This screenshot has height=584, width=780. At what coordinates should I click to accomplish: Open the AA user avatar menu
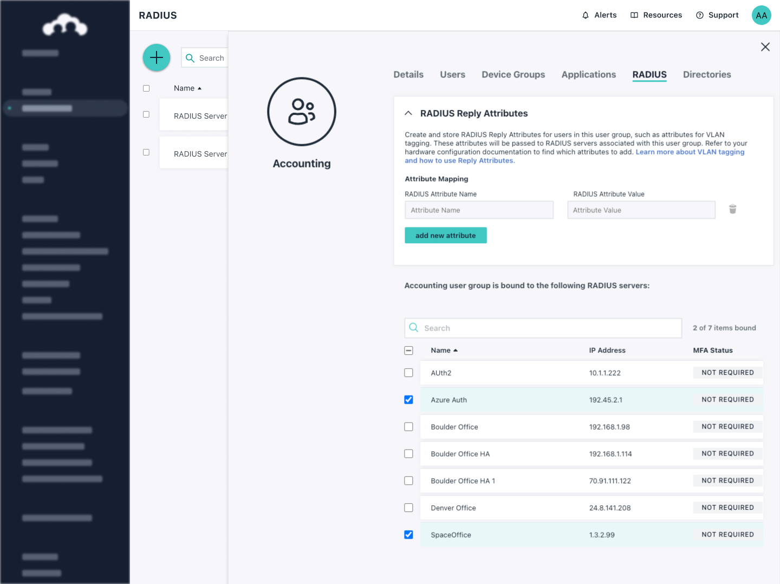point(761,15)
